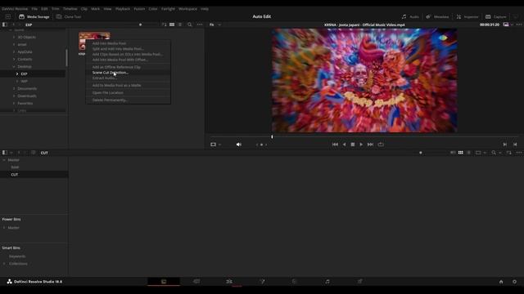
Task: Adjust media pool thumbnail size slider
Action: 420,153
